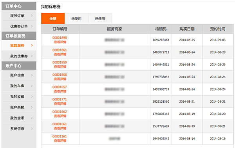
Task: Click the chevron next to 我的优惠券
Action: [x=32, y=56]
